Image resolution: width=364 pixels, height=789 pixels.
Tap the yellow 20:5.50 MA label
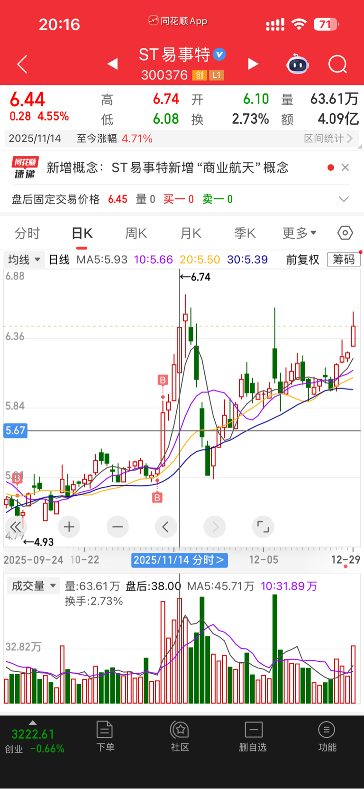(x=200, y=260)
